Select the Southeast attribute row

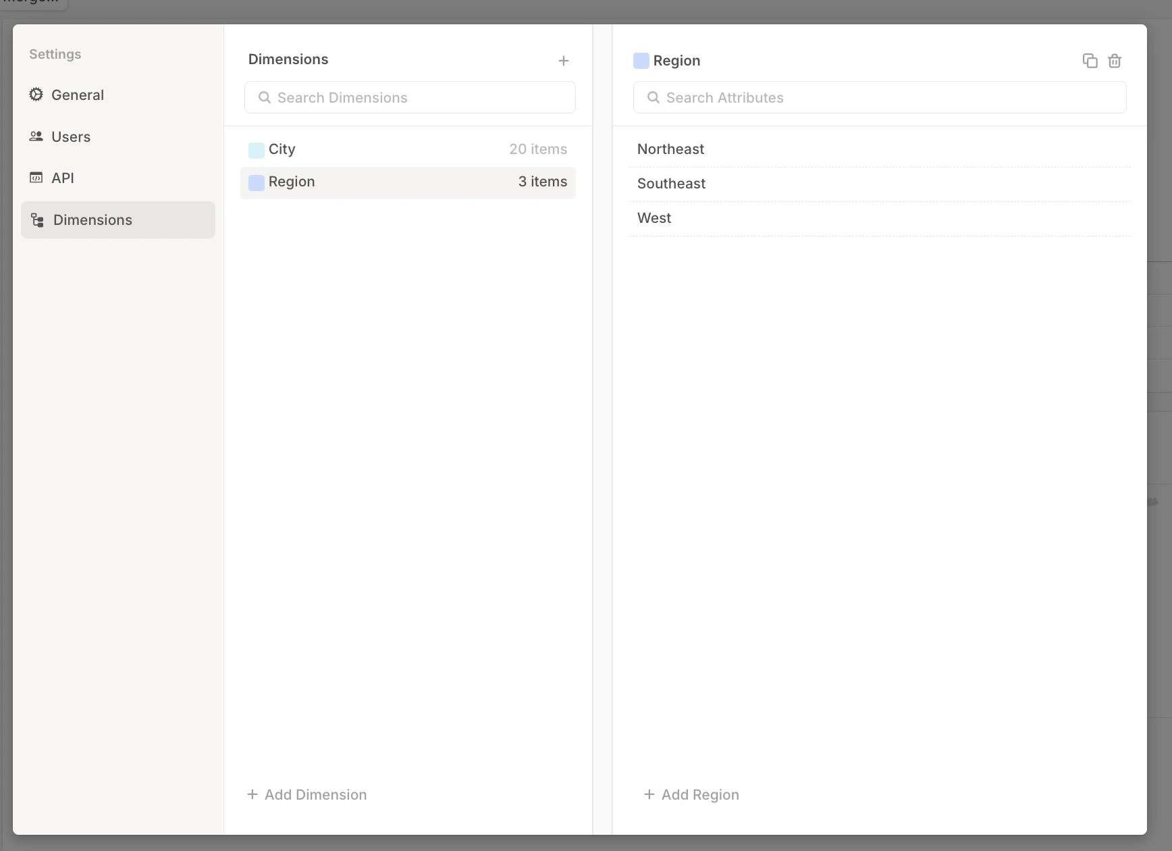[x=743, y=183]
